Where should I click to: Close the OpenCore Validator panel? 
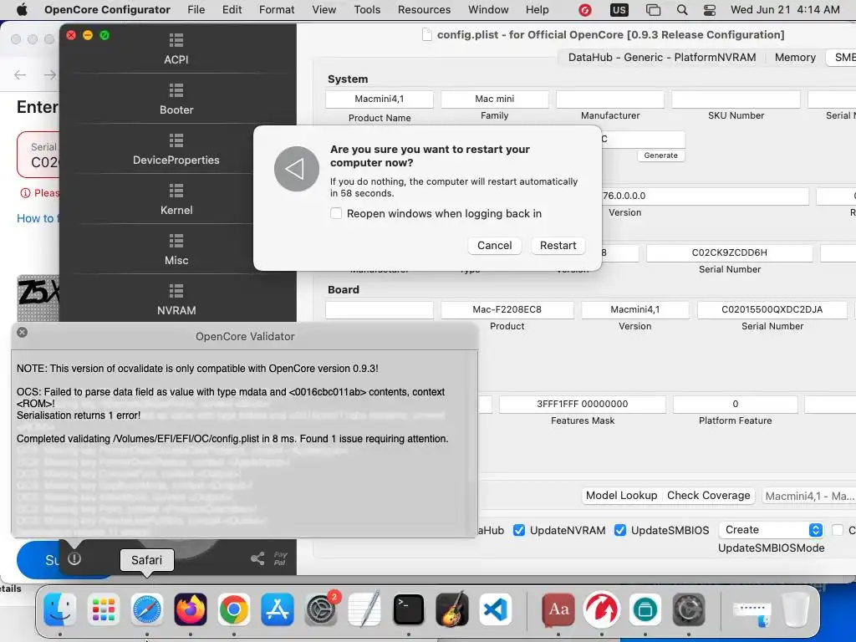click(x=22, y=332)
